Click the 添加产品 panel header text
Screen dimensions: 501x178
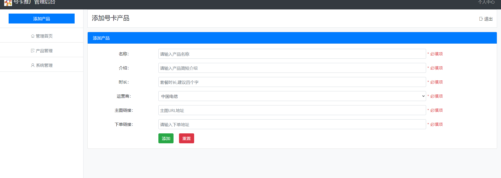click(x=101, y=38)
